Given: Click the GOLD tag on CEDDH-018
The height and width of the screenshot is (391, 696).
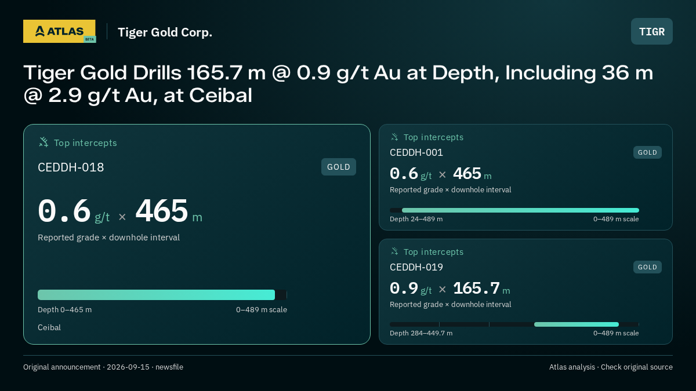Looking at the screenshot, I should tap(339, 167).
